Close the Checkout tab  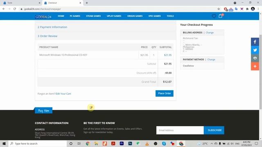pos(80,3)
